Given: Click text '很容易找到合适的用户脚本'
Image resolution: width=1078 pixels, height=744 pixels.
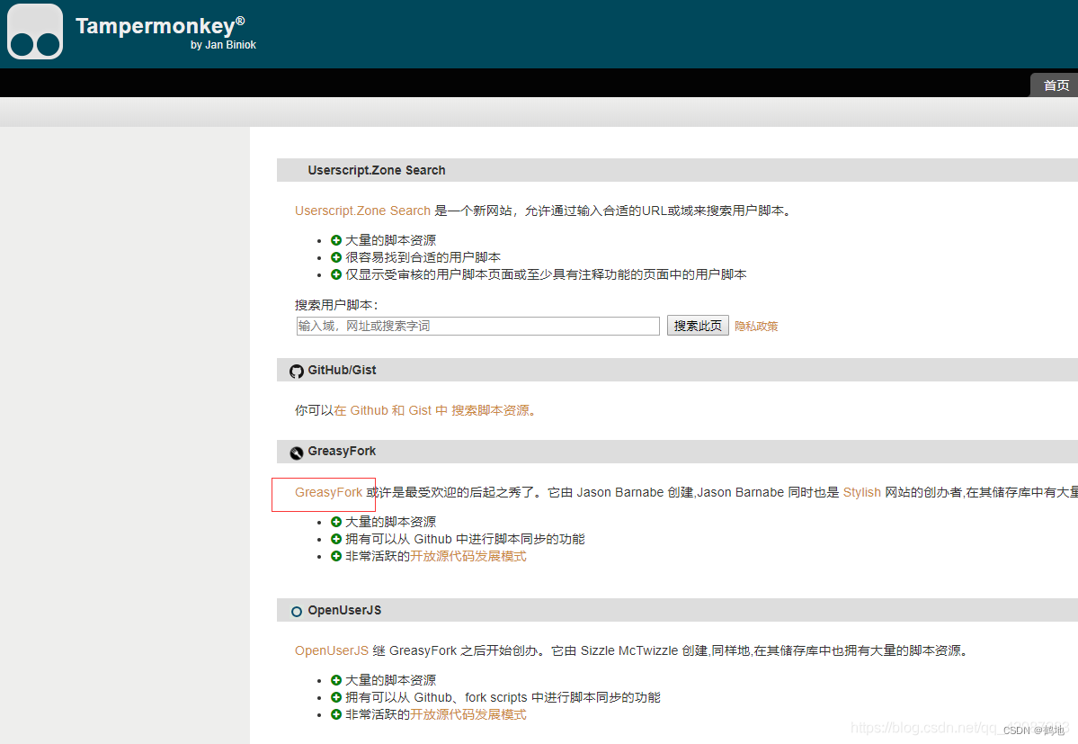Looking at the screenshot, I should click(x=423, y=257).
